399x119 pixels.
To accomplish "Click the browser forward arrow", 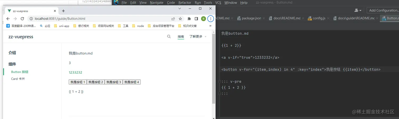I will coord(15,19).
